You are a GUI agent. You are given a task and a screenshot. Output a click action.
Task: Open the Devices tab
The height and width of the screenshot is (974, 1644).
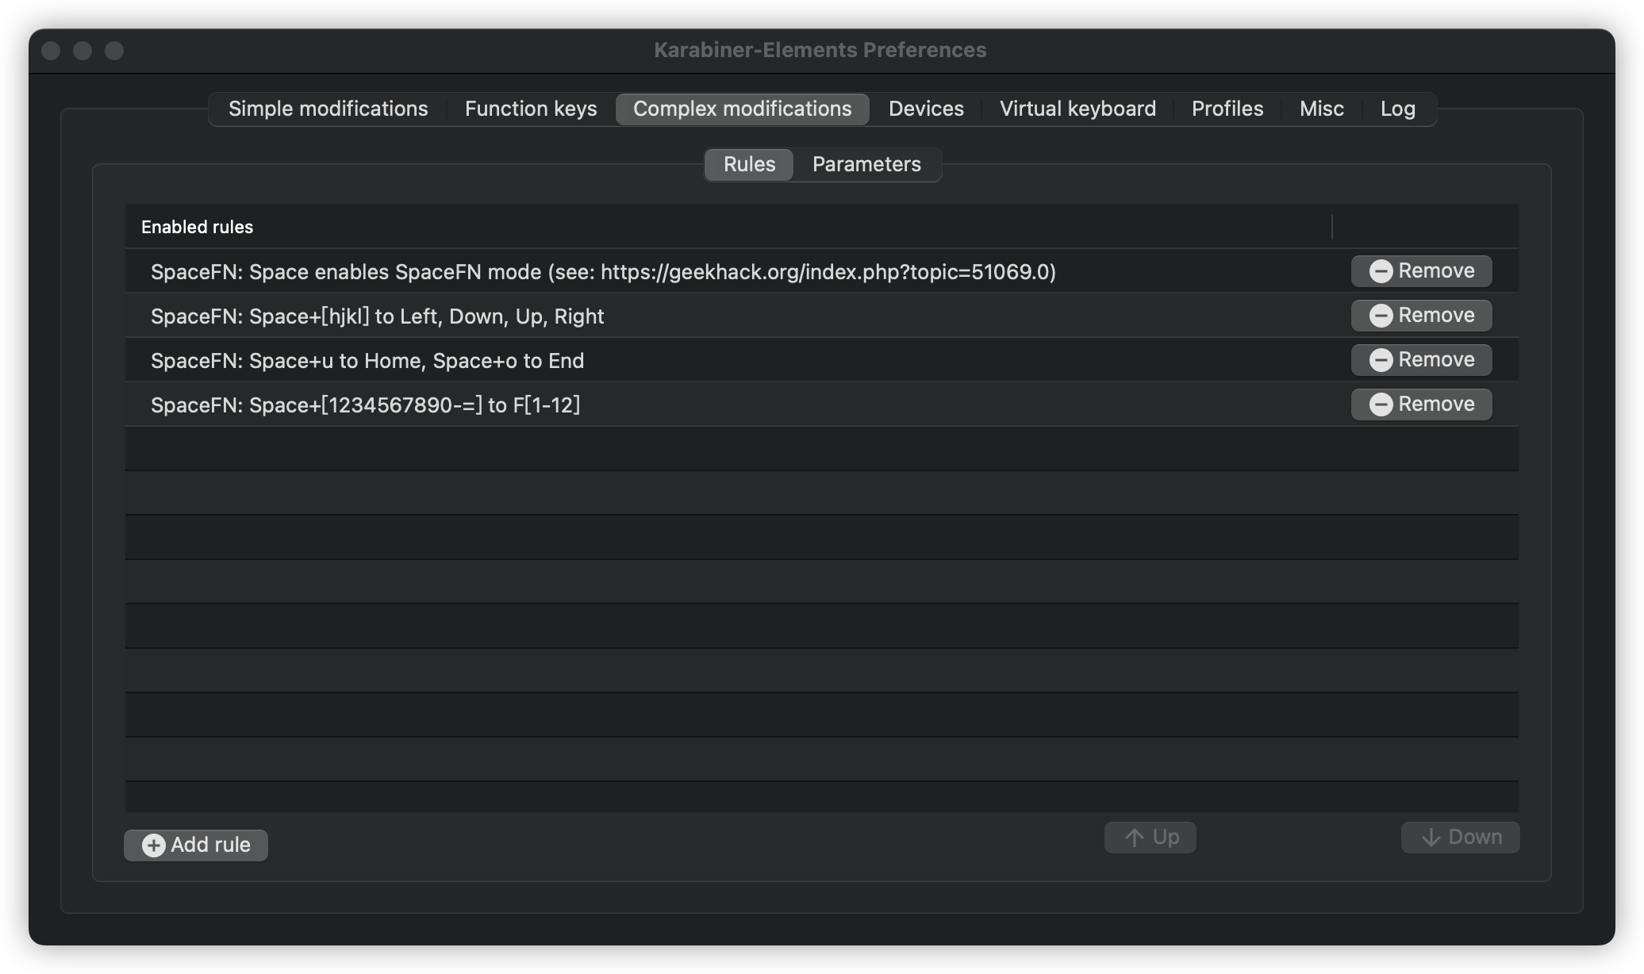[926, 109]
